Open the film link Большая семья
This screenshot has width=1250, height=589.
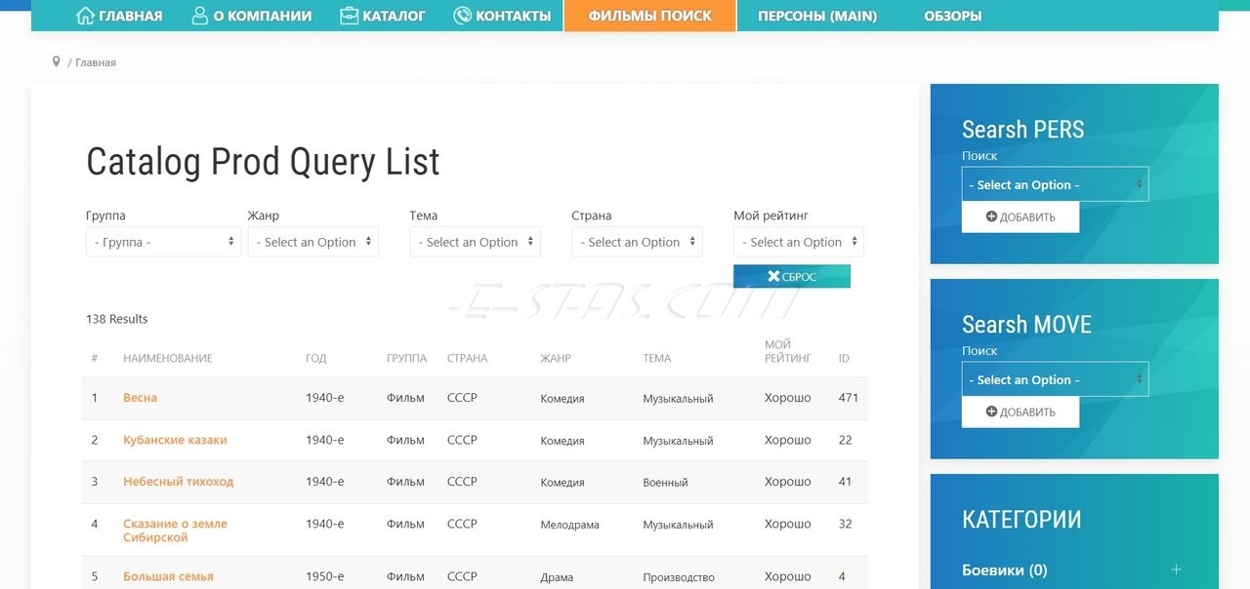coord(168,576)
